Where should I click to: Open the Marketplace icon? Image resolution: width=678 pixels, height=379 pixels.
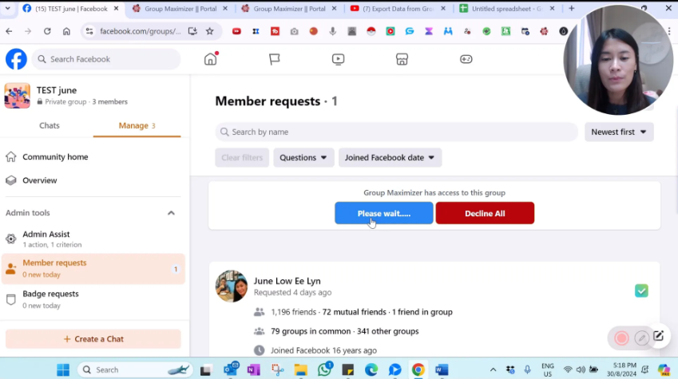tap(402, 59)
